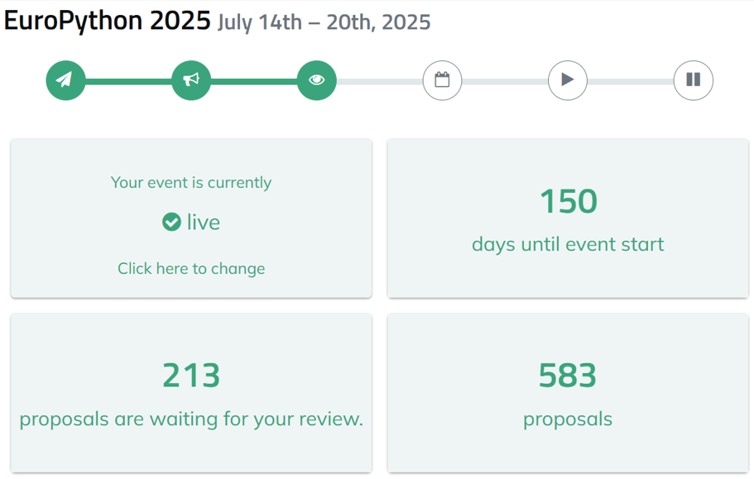Click green progress line between plane and megaphone
Screen dimensions: 754x479
click(x=128, y=81)
